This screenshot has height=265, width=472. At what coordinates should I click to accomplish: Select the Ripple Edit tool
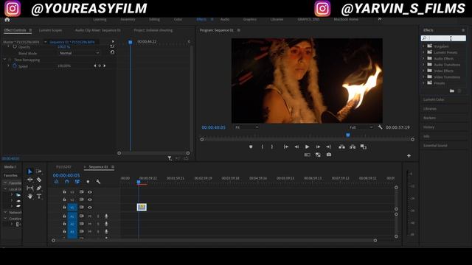[x=29, y=180]
